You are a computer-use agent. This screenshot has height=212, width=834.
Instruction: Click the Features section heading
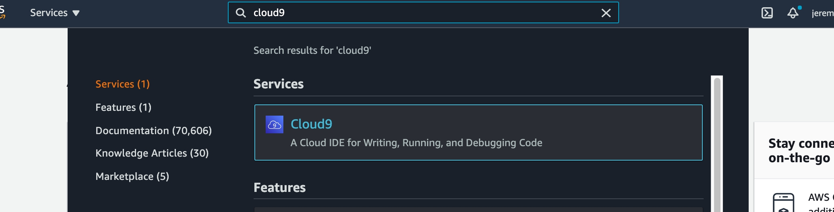click(x=279, y=188)
